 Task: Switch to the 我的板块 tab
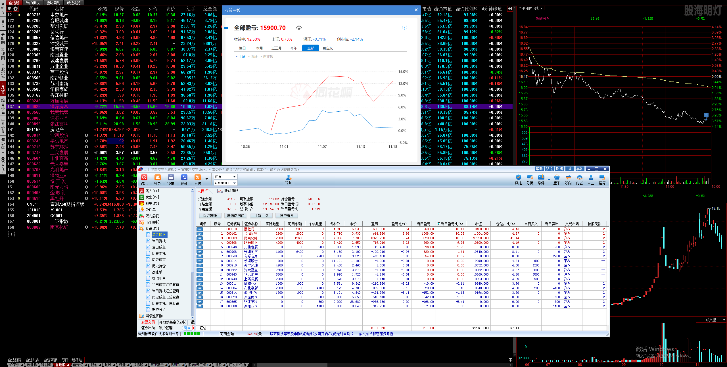[33, 3]
